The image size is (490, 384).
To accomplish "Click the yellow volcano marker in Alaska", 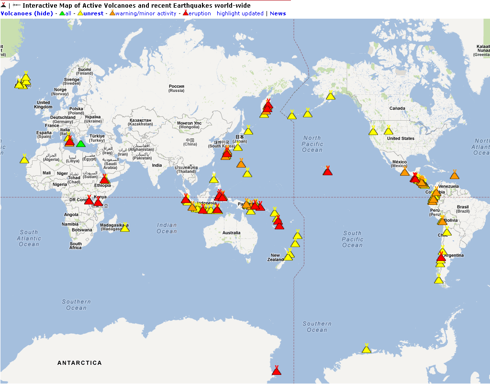I will point(331,95).
